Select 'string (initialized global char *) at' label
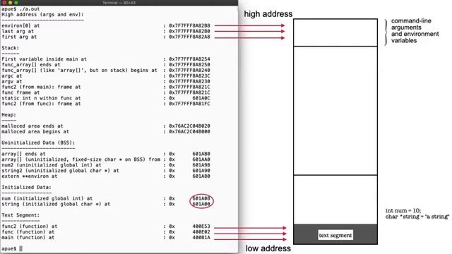Screen dimensions: 452x254 point(56,204)
